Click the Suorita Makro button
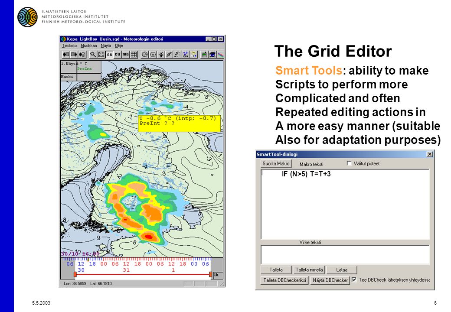 276,163
